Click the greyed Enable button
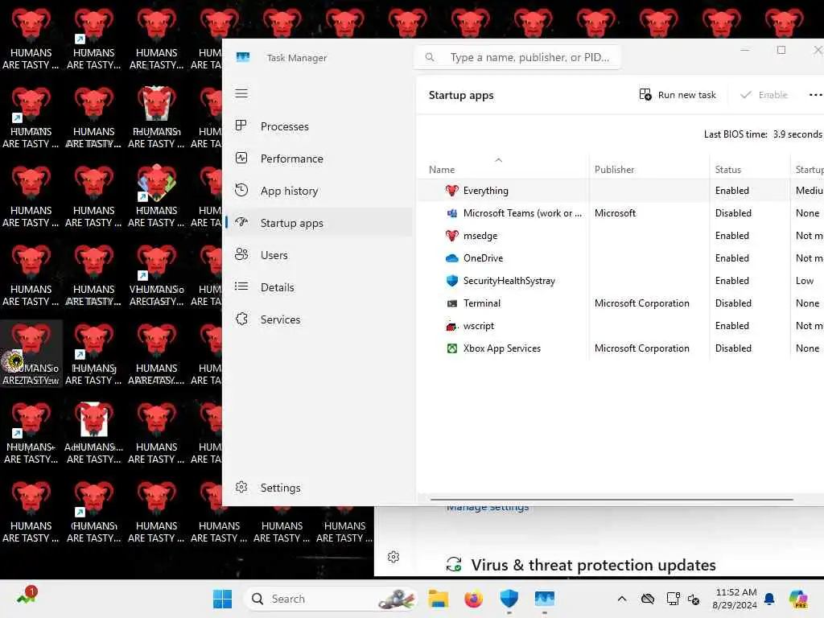 pyautogui.click(x=764, y=95)
